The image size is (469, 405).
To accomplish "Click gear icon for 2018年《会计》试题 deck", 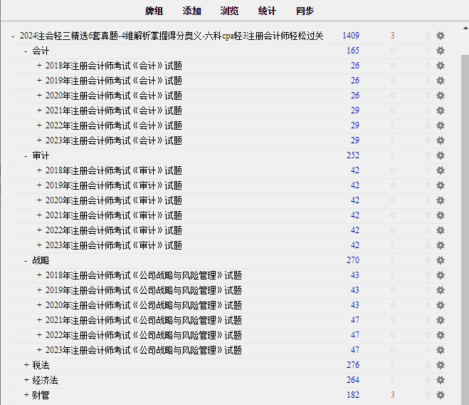I will [441, 66].
